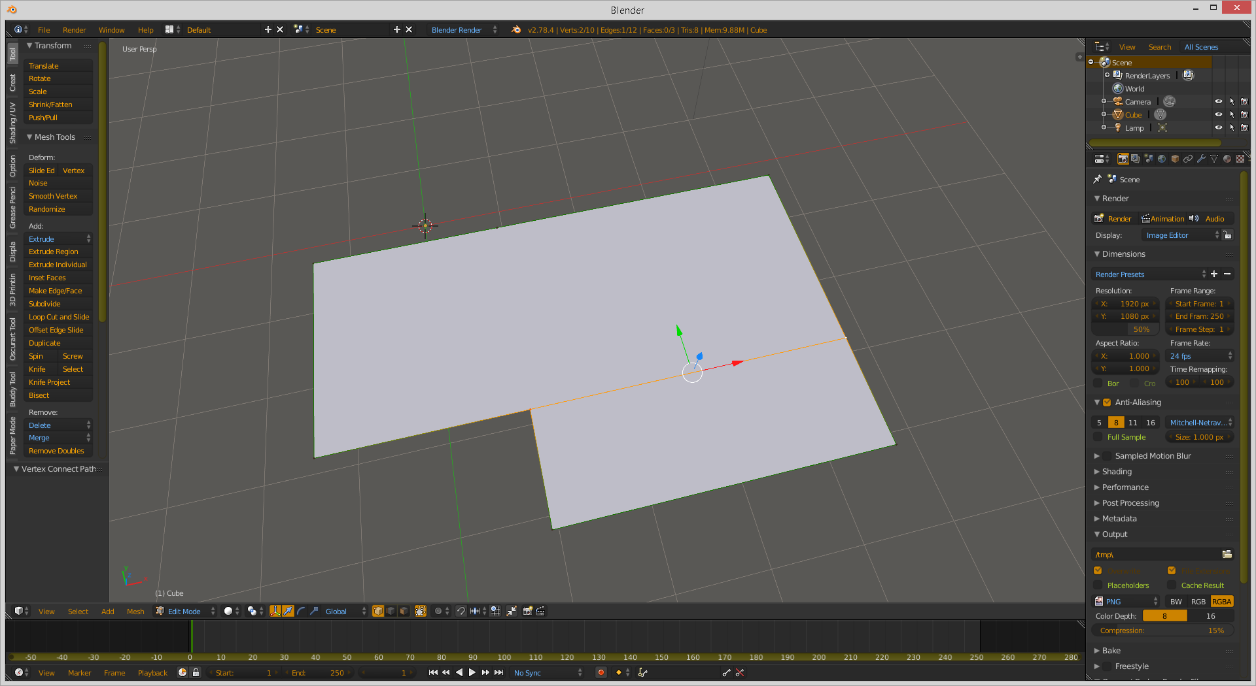Viewport: 1256px width, 686px height.
Task: Hide the Cube in the outliner
Action: tap(1218, 114)
